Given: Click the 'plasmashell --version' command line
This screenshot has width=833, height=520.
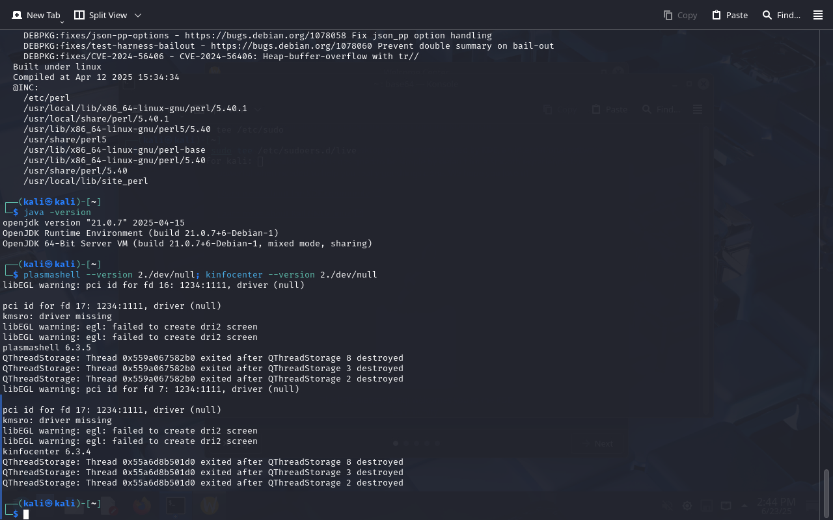Looking at the screenshot, I should 200,275.
